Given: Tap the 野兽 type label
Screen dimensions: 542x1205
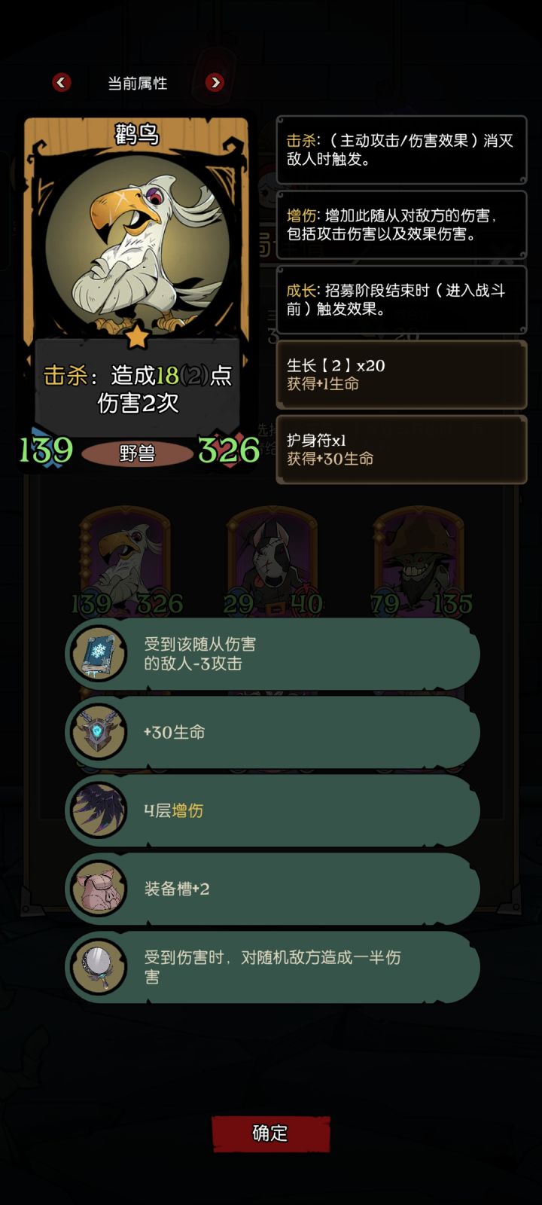Looking at the screenshot, I should pos(137,453).
